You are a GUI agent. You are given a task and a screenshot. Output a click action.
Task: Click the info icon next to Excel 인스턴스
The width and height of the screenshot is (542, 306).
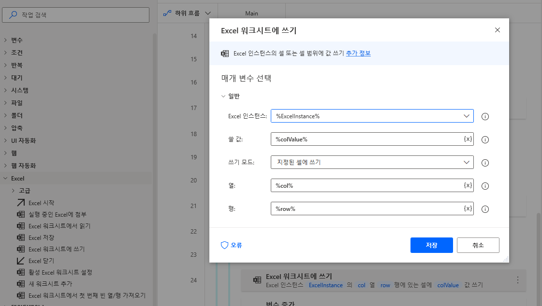point(485,117)
